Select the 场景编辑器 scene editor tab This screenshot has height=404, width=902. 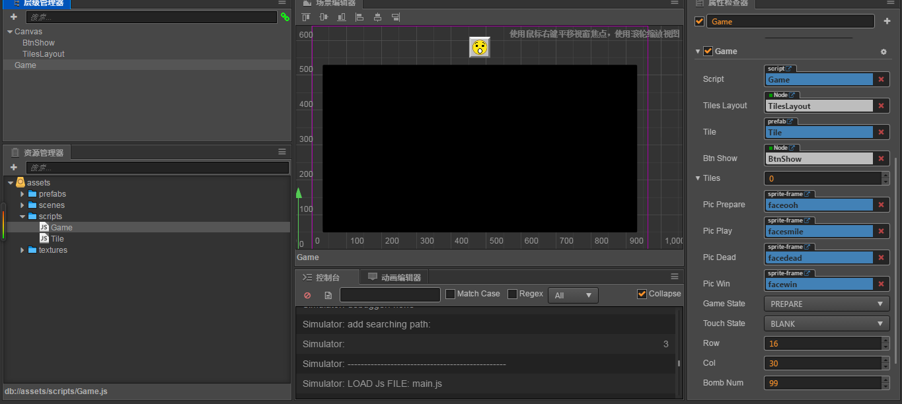coord(329,3)
